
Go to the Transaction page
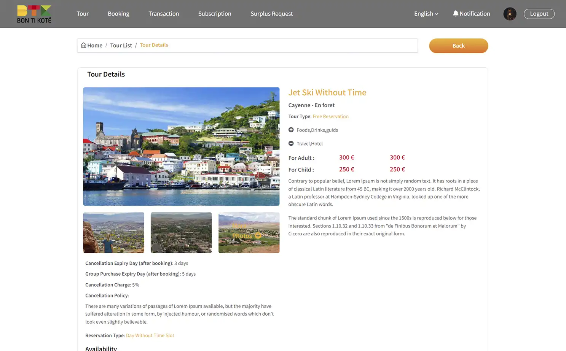coord(164,14)
